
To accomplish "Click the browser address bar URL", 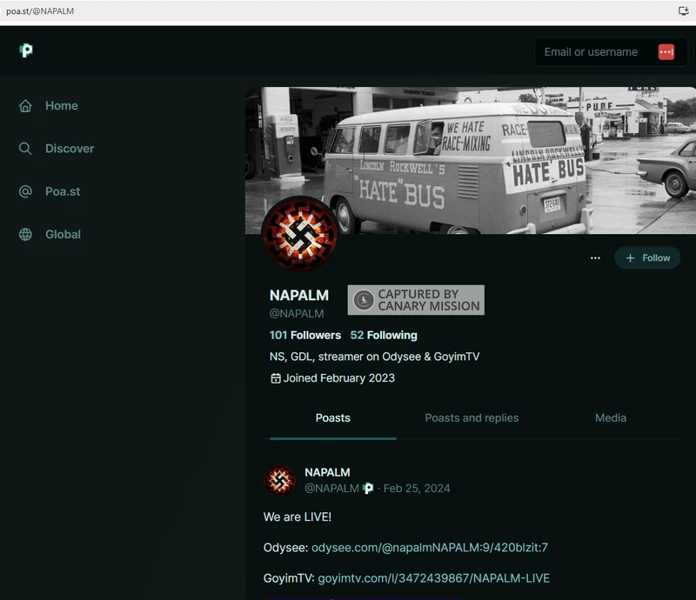I will pos(40,11).
